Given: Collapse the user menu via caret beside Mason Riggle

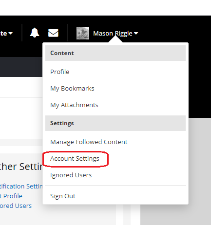Looking at the screenshot, I should coord(136,33).
